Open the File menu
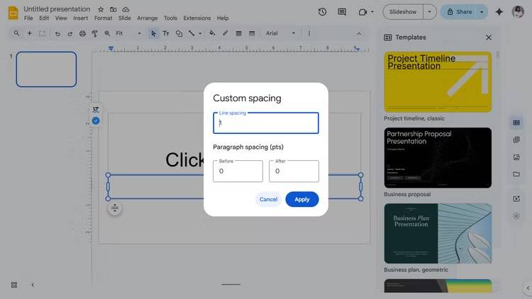Viewport: 532px width, 299px height. [28, 18]
